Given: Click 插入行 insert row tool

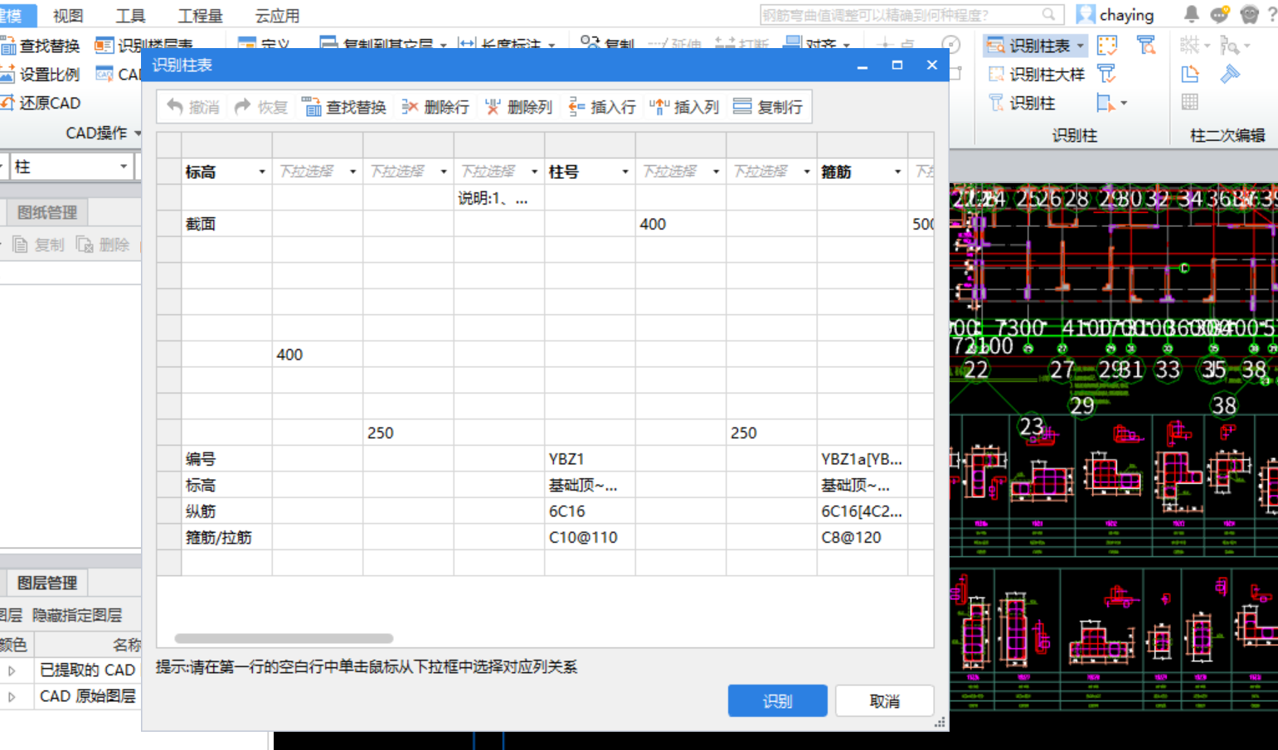Looking at the screenshot, I should (602, 107).
